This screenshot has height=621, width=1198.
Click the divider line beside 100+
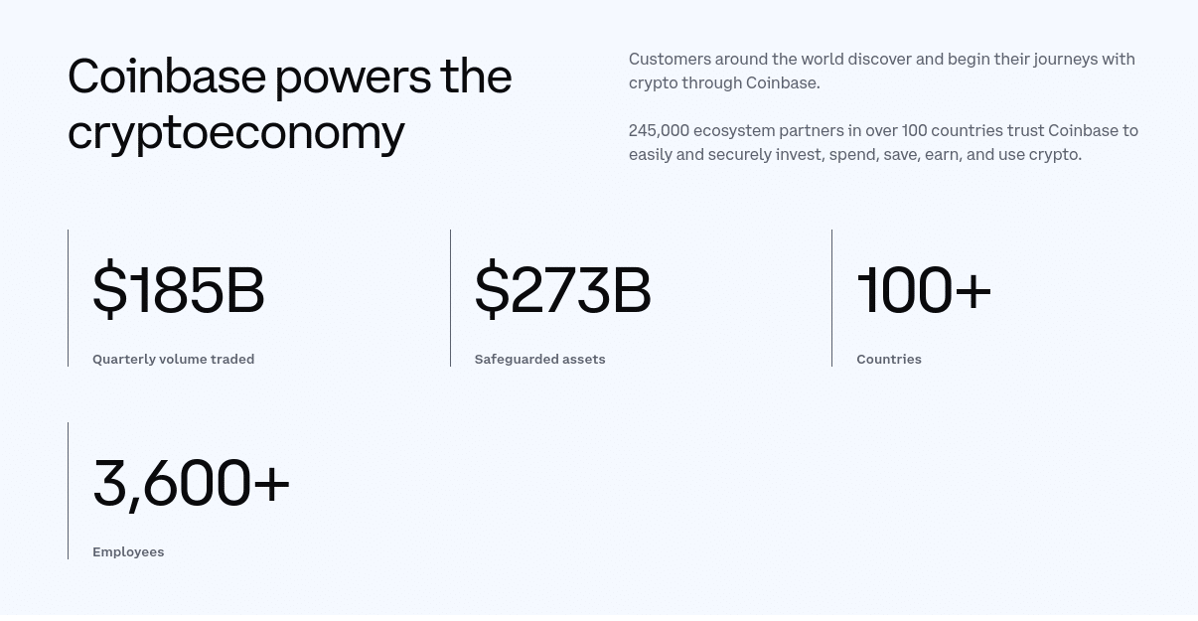click(831, 298)
